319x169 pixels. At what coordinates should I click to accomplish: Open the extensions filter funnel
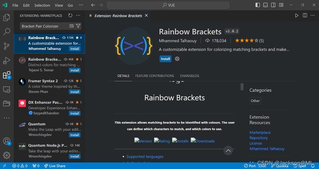click(x=78, y=26)
